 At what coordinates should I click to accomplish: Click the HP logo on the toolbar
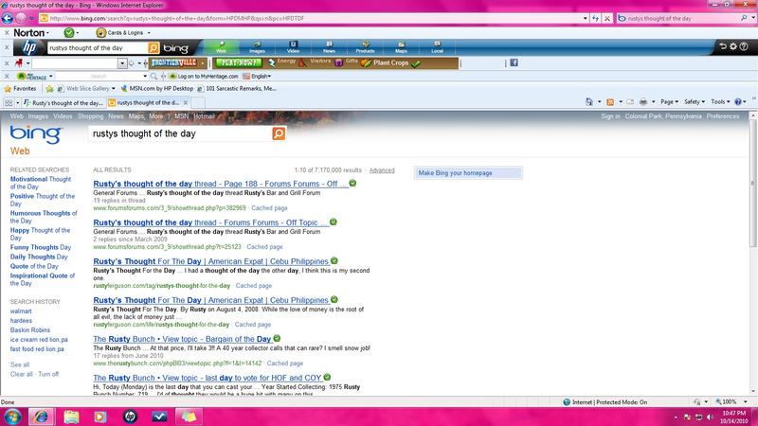[29, 47]
